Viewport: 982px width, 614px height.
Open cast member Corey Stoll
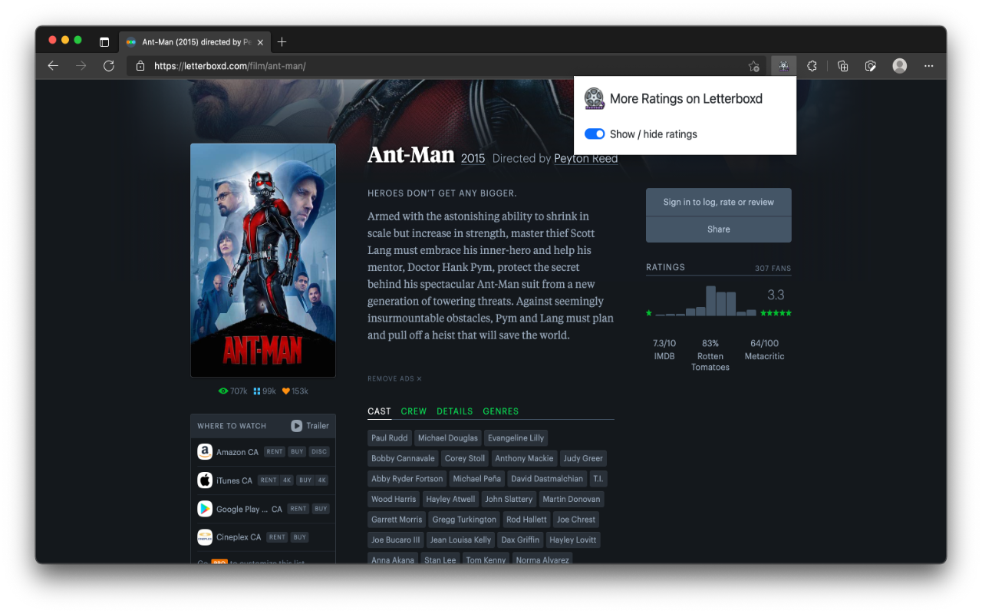[x=465, y=458]
